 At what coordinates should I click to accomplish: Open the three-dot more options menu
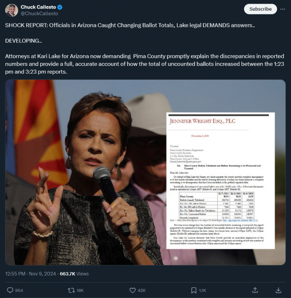click(x=283, y=9)
